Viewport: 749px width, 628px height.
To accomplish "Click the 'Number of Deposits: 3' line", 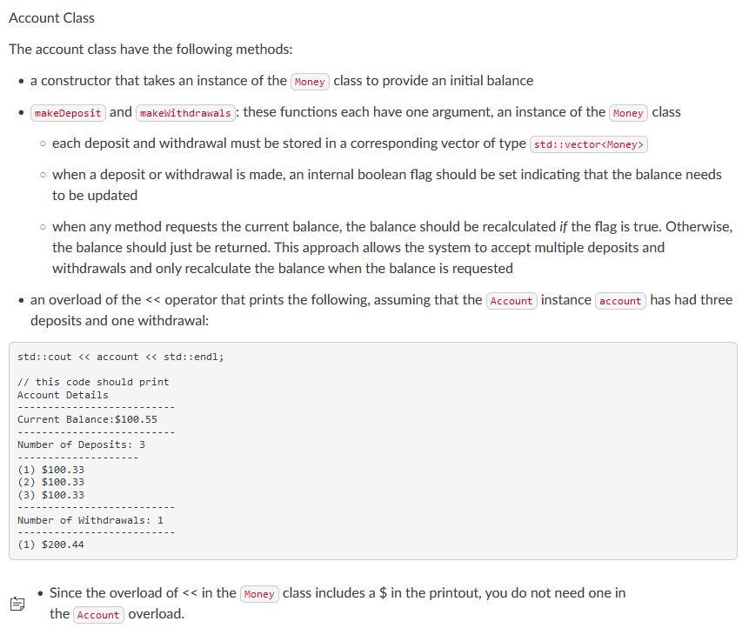I will 84,444.
